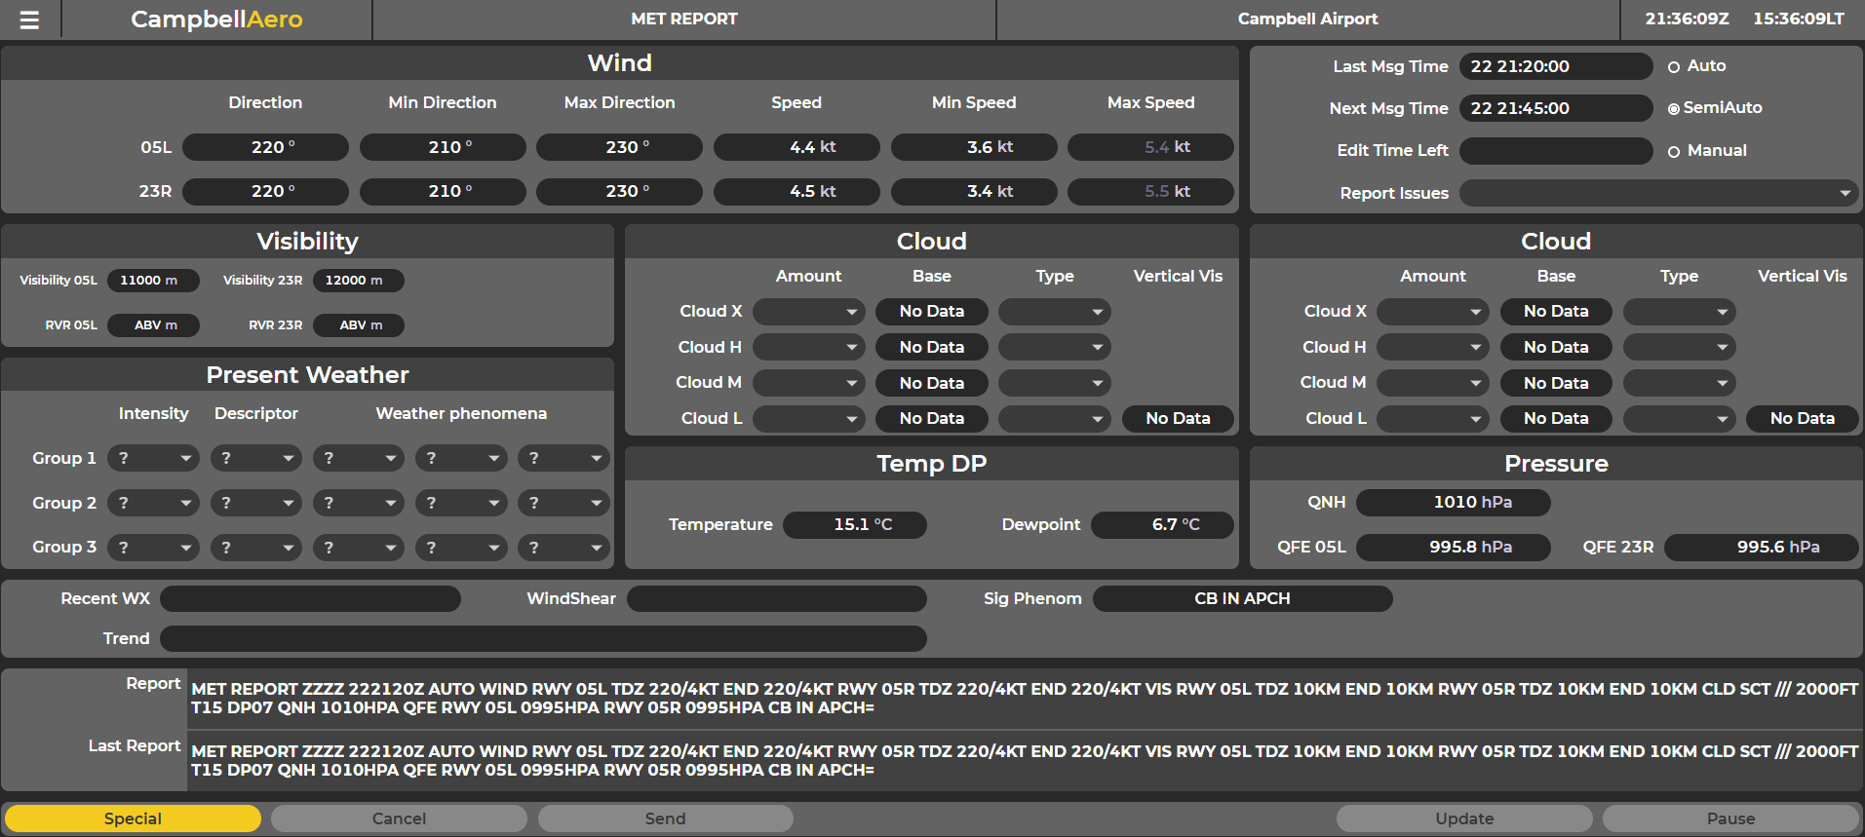
Task: Click left Cloud L Vertical Vis field
Action: 1178,419
